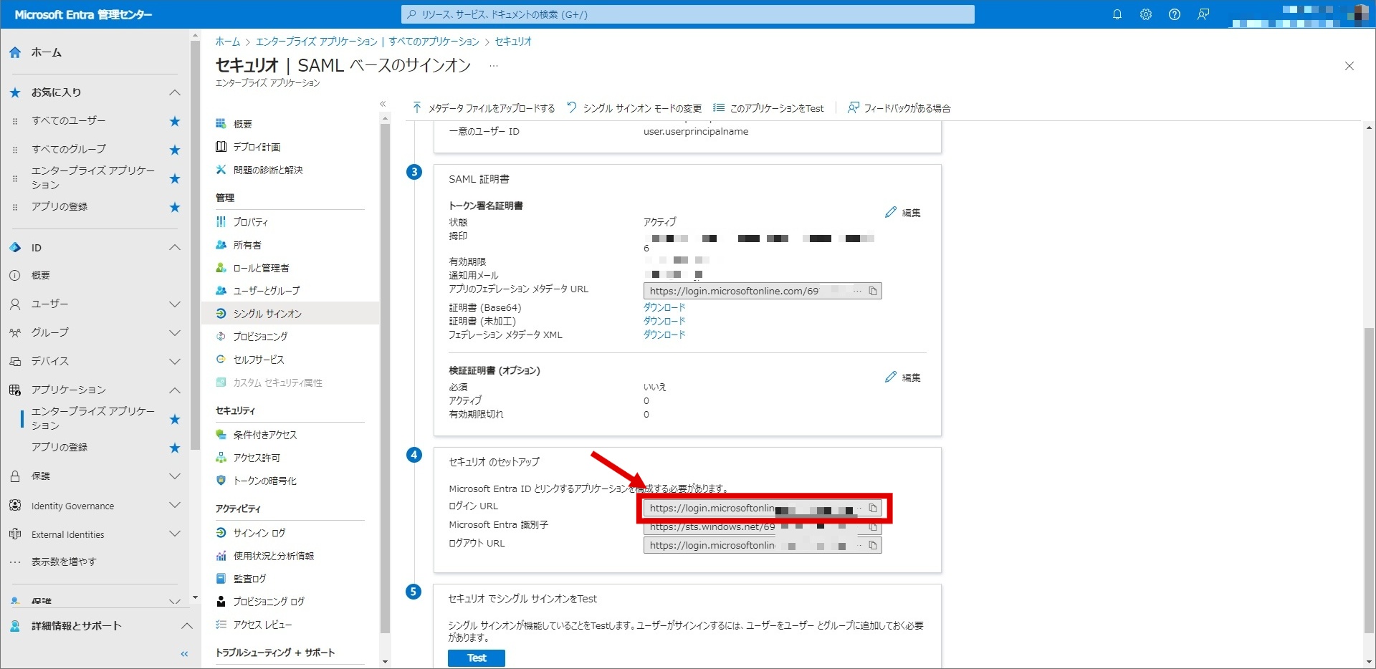Collapse the application resource menu

click(383, 105)
